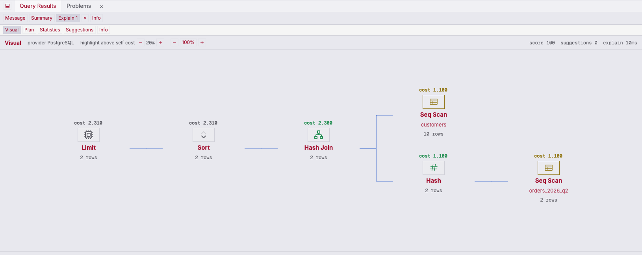Click the 2 rows text under orders_2026_q2

[549, 200]
